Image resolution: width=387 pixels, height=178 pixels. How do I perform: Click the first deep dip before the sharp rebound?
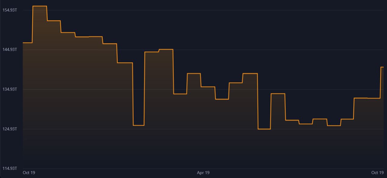[x=139, y=125]
